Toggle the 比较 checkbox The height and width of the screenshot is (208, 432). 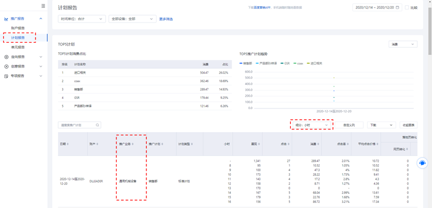(x=407, y=8)
